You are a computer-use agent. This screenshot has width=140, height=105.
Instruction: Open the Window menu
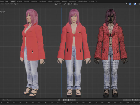2,1
